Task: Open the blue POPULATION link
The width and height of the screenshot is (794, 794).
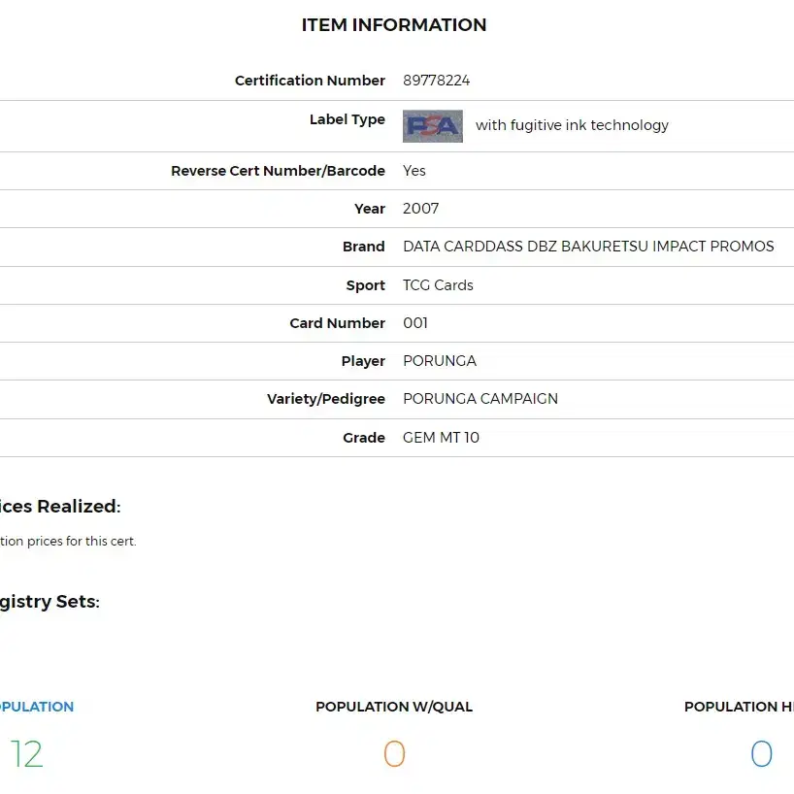Action: click(x=37, y=707)
